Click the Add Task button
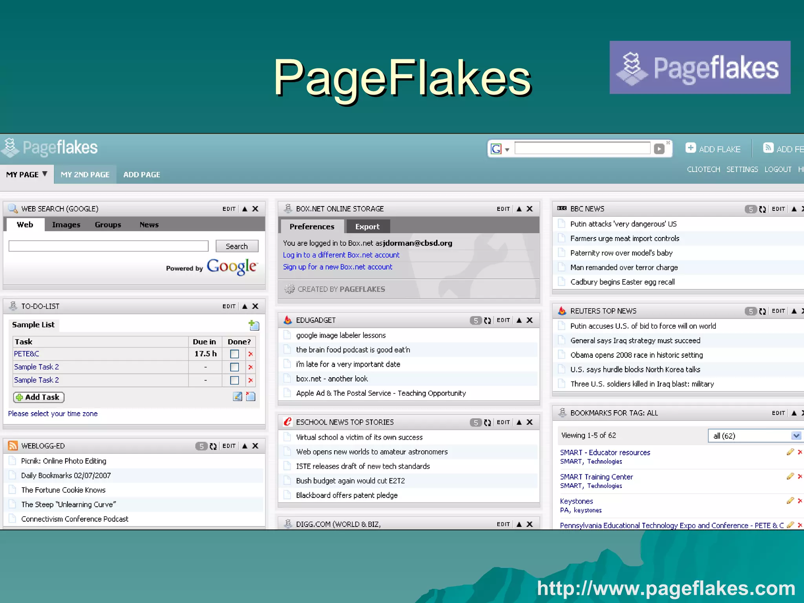The height and width of the screenshot is (603, 804). [38, 397]
